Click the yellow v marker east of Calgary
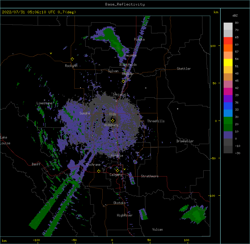Viewport: 250px width, 244px height. tap(124, 169)
